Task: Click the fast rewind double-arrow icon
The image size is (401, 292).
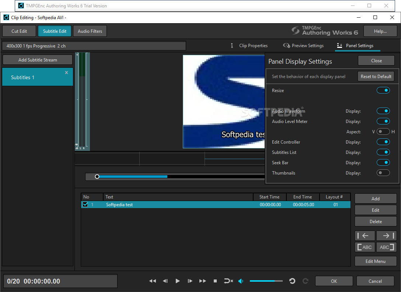Action: tap(152, 281)
